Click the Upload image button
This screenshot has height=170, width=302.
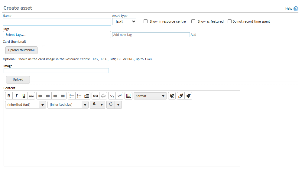coord(18,80)
